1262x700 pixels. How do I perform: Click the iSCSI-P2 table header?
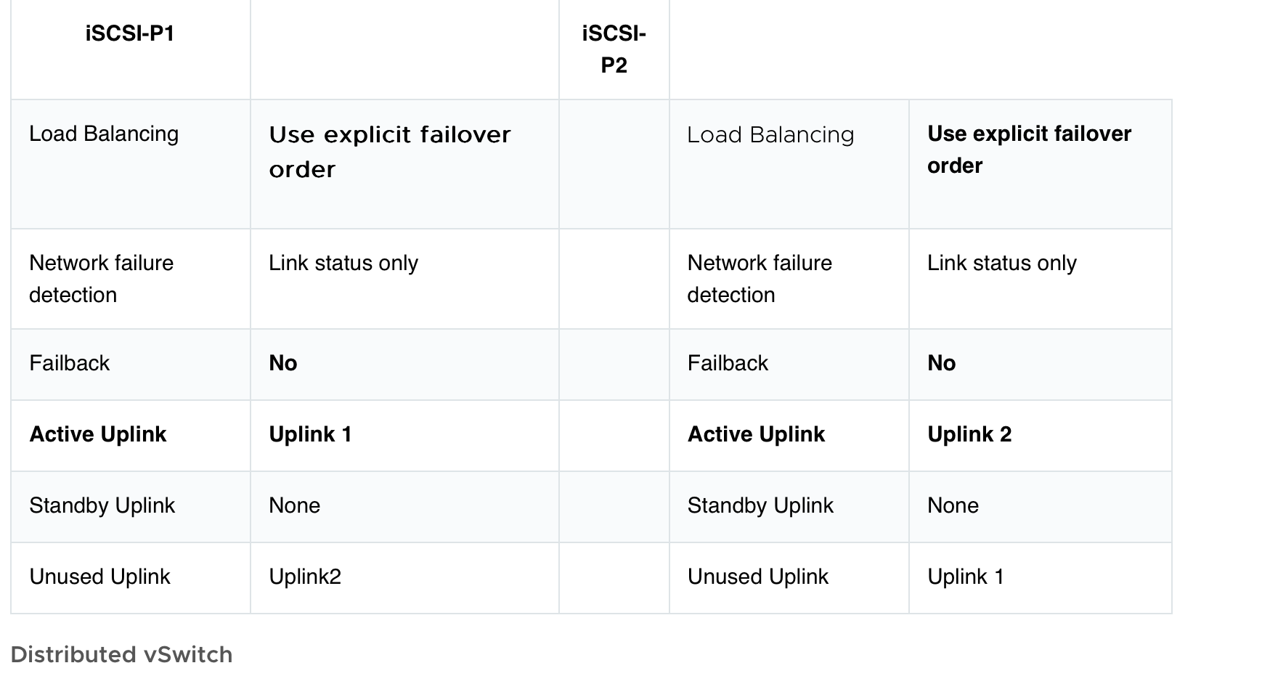(x=614, y=49)
